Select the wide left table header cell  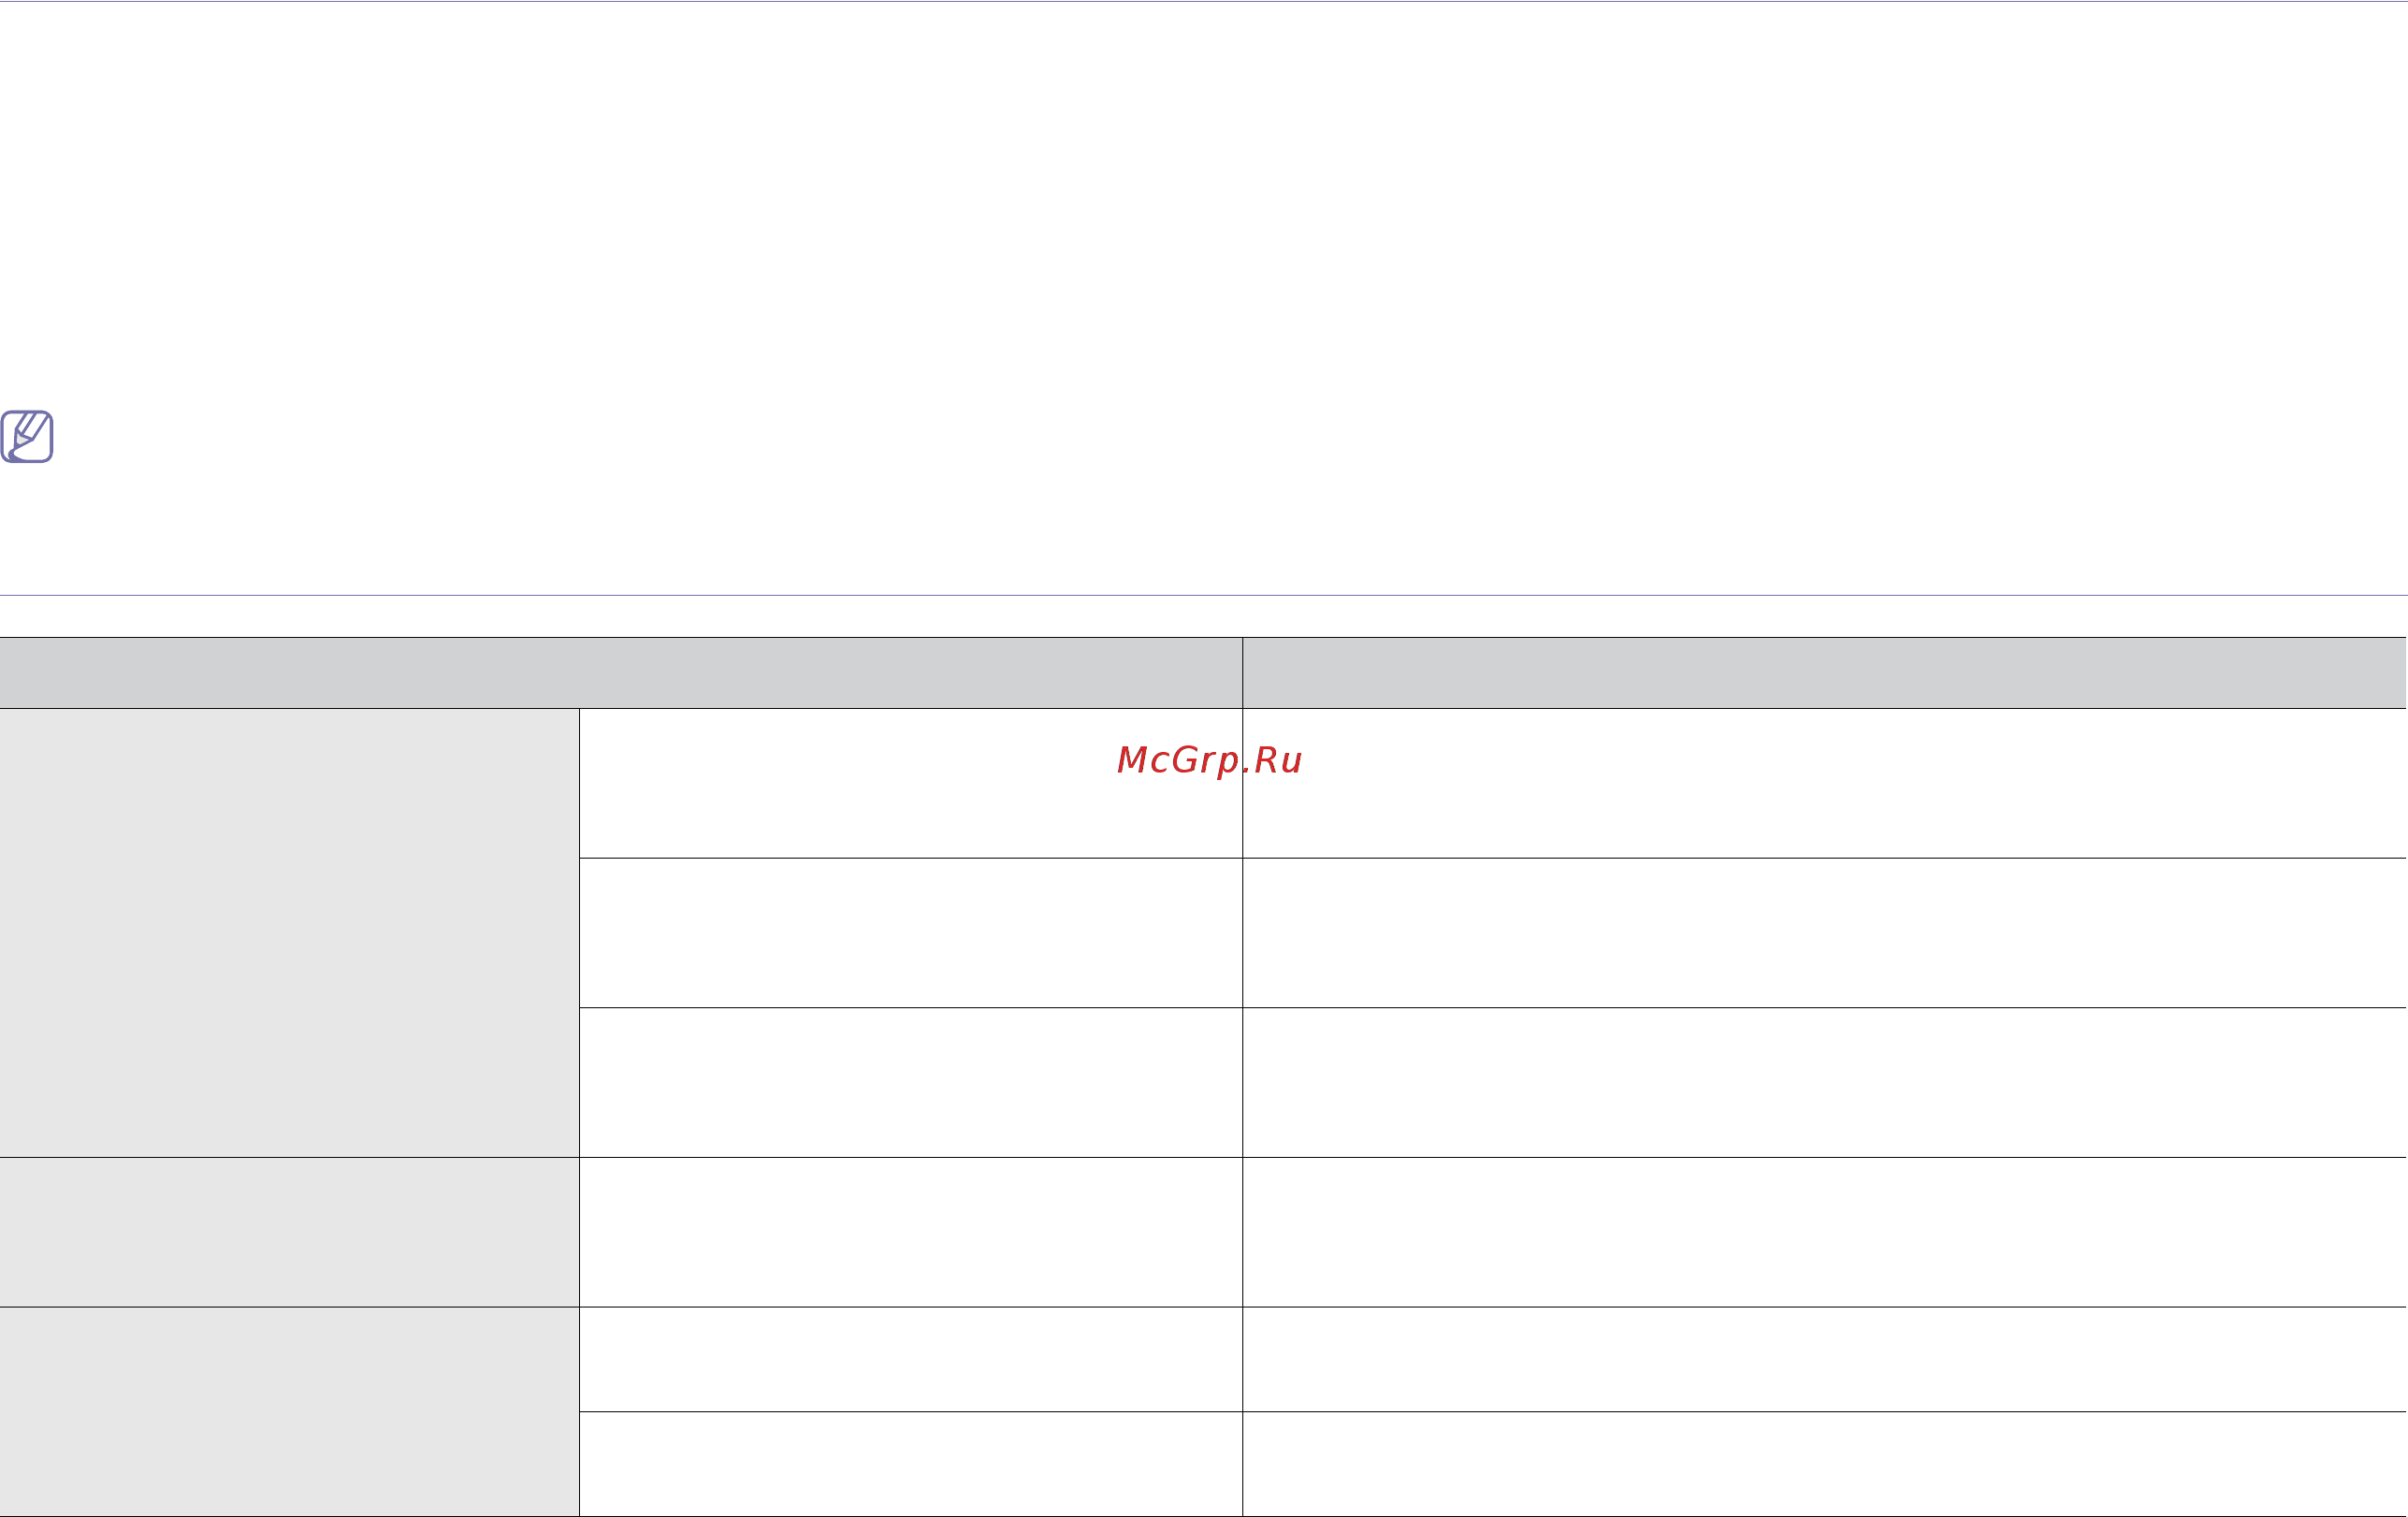point(621,673)
